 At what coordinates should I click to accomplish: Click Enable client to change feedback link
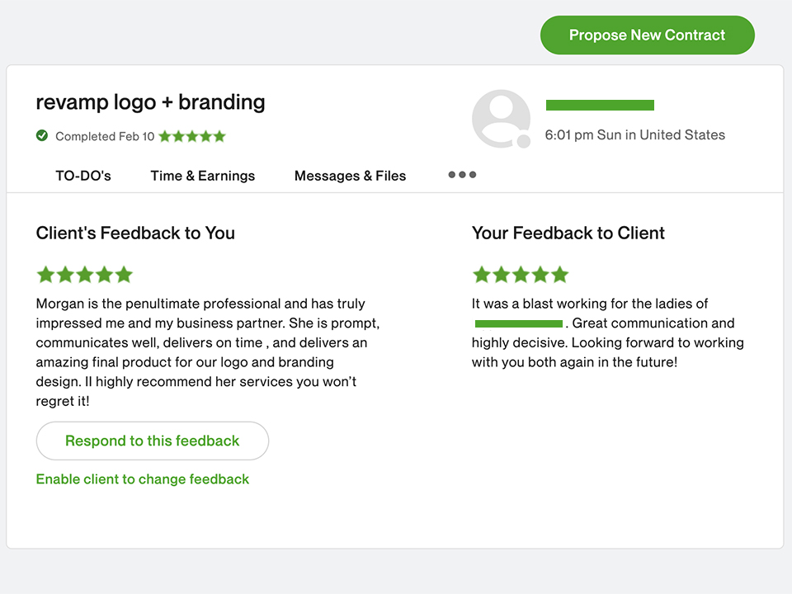pyautogui.click(x=143, y=478)
